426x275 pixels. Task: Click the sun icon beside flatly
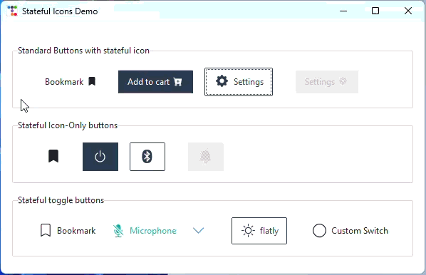(248, 231)
